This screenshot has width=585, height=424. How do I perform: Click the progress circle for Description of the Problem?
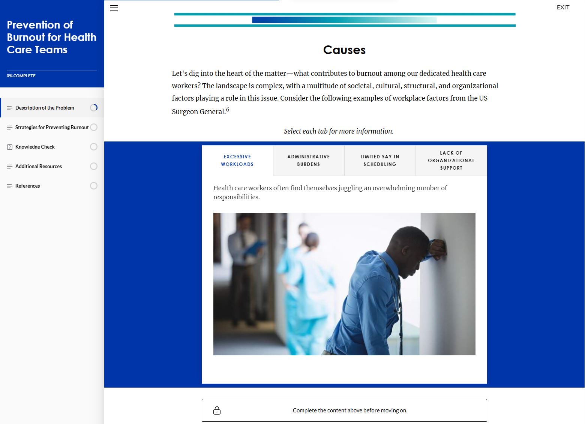[94, 108]
